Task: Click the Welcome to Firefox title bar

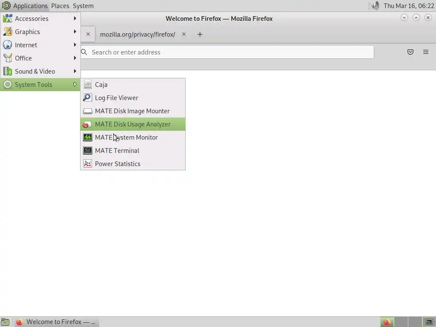Action: point(219,19)
